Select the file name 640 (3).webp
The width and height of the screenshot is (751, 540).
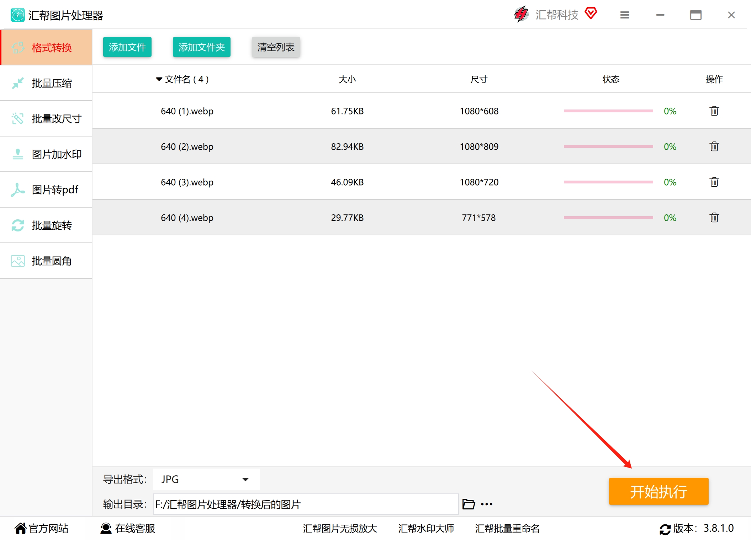pos(187,182)
